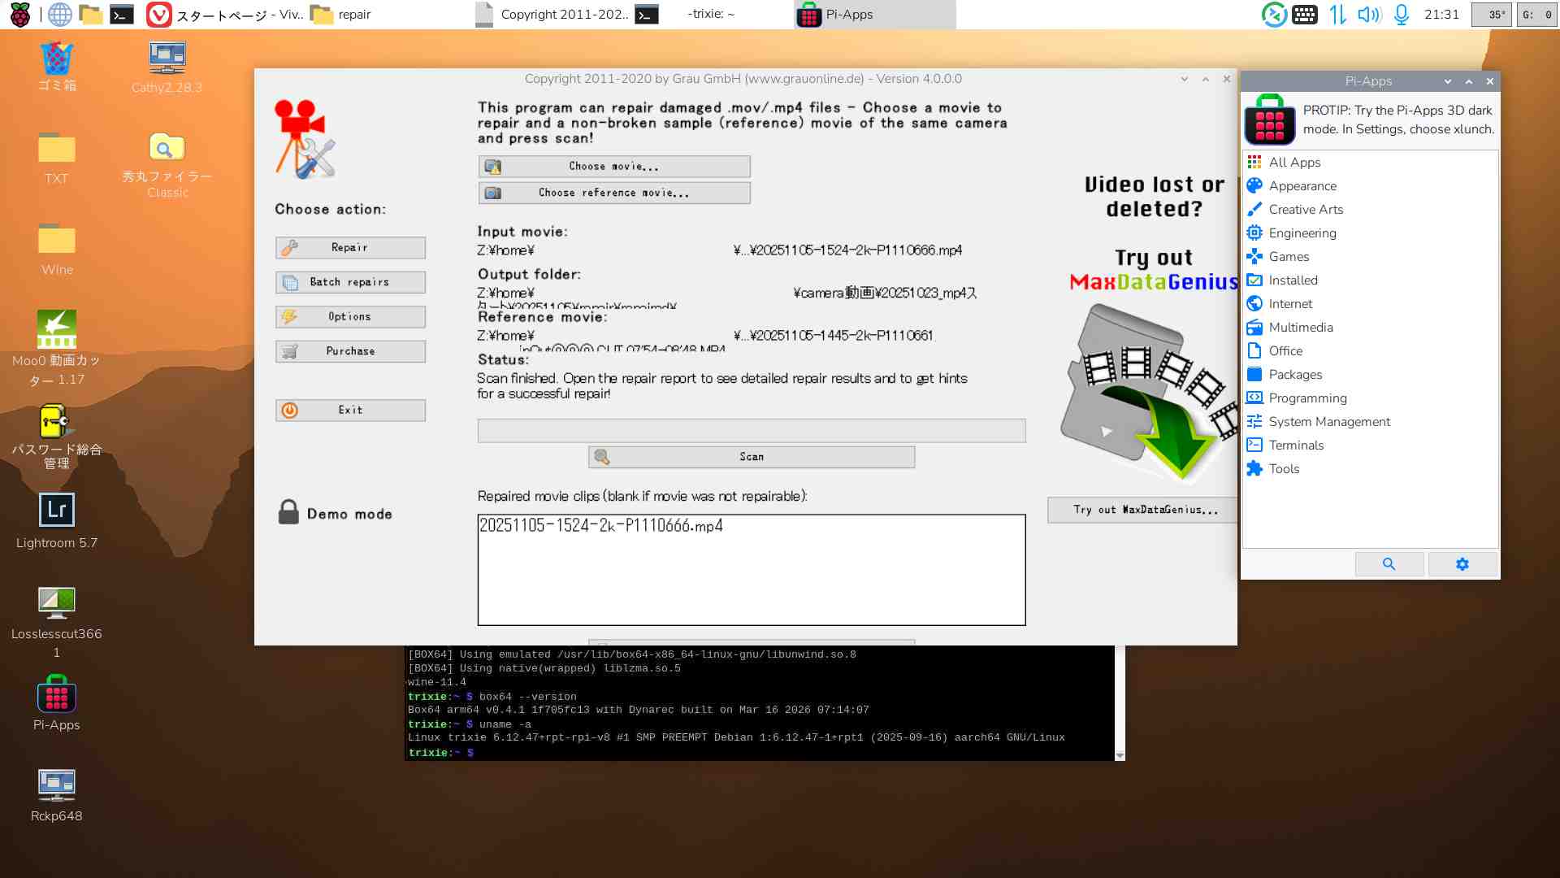Click Try out MaxDataGenius button
Image resolution: width=1560 pixels, height=878 pixels.
1144,510
